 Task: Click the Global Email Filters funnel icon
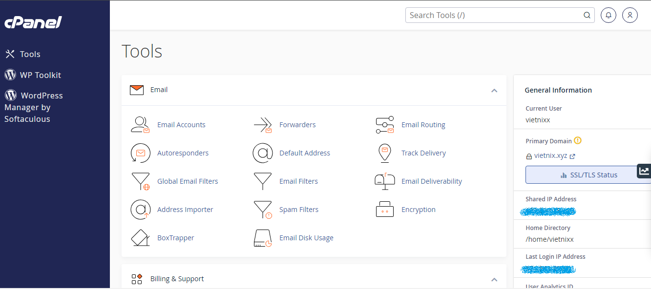click(140, 181)
